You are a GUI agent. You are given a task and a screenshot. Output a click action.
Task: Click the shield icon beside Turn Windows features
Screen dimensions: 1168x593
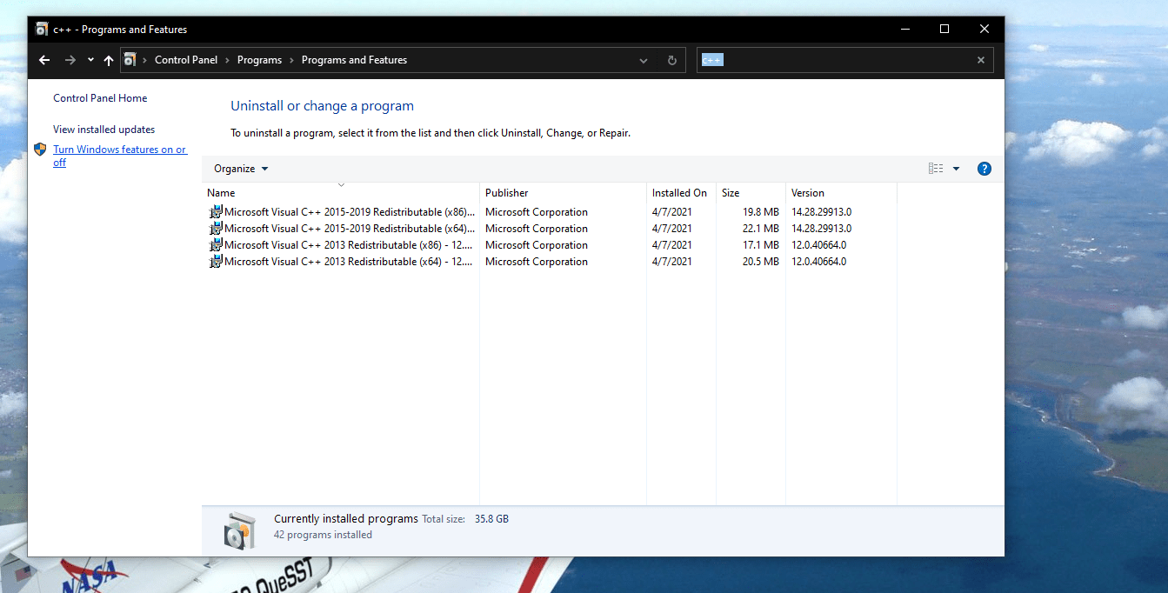pyautogui.click(x=39, y=149)
